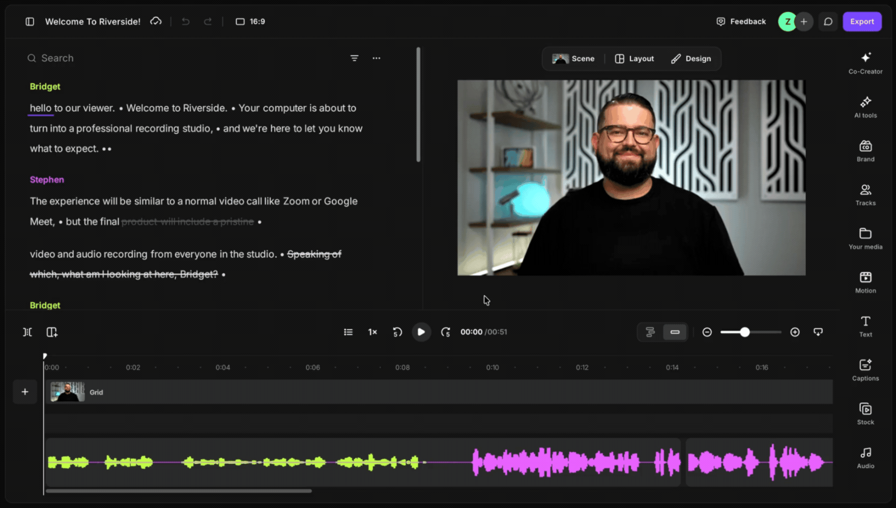
Task: Click the 0:12 mark on timeline ruler
Action: click(x=582, y=367)
